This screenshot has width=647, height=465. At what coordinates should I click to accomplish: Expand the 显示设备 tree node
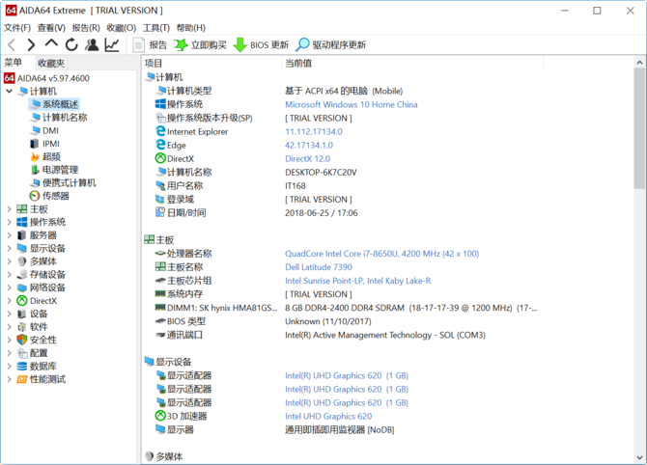9,248
